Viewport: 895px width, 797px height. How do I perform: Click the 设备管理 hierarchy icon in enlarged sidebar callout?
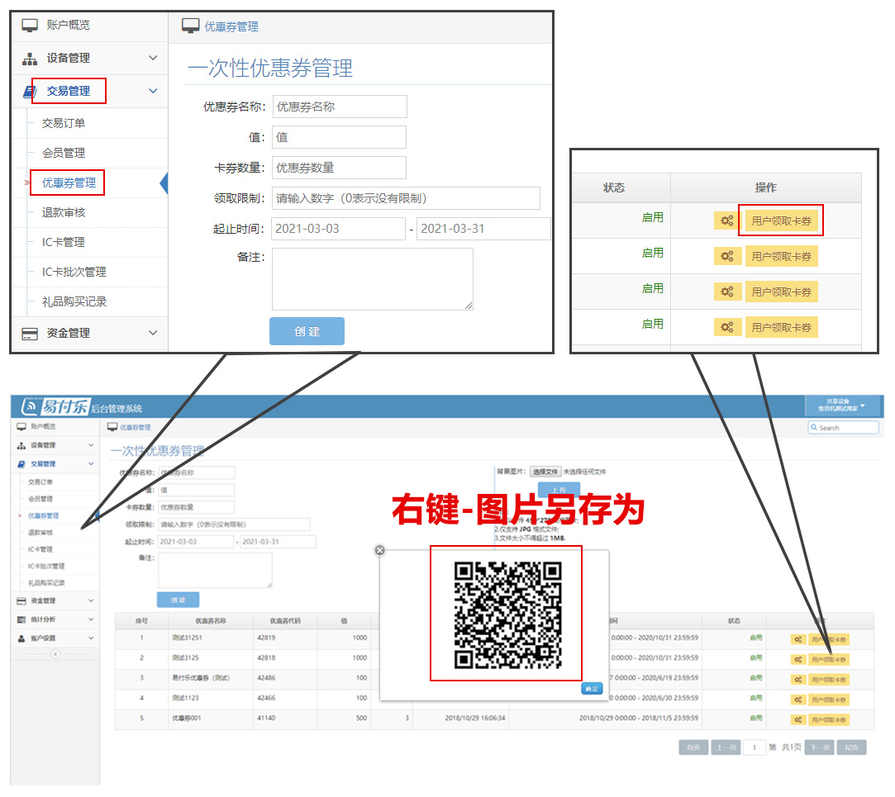pos(30,58)
